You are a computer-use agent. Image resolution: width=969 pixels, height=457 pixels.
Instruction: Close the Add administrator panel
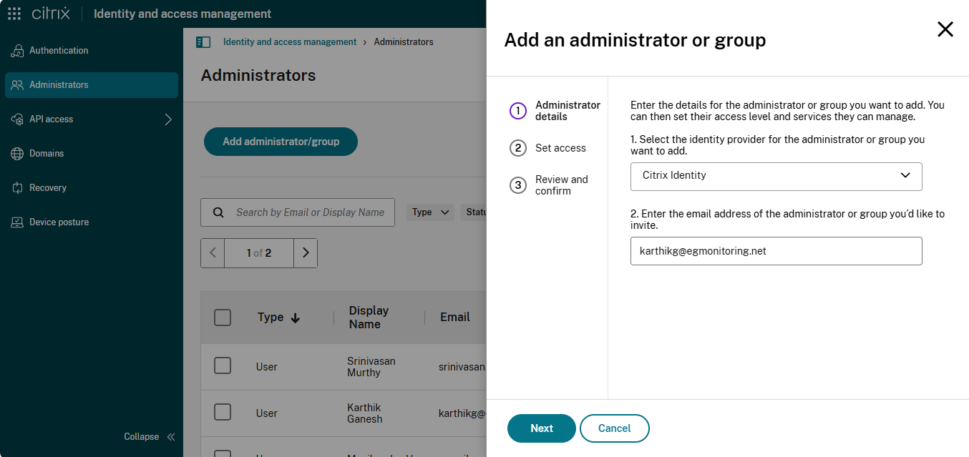tap(945, 29)
